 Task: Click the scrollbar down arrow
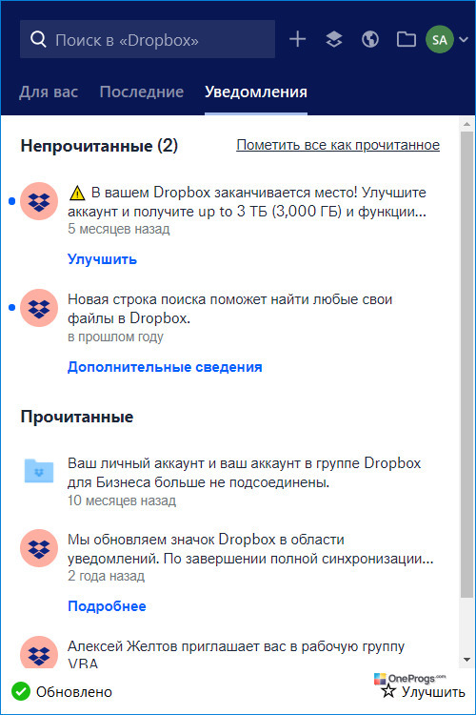466,660
